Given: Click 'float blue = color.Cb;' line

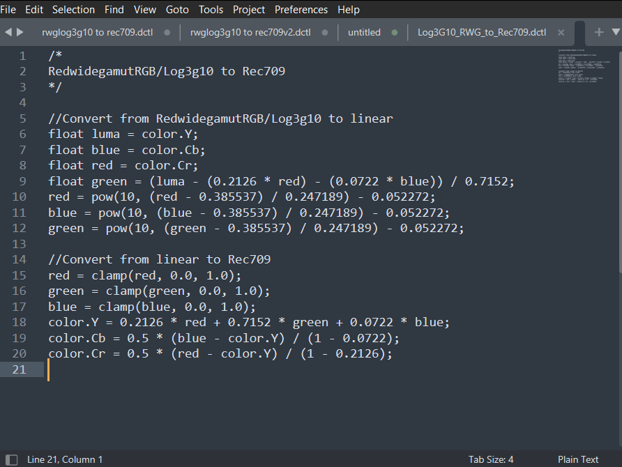Looking at the screenshot, I should pos(126,150).
